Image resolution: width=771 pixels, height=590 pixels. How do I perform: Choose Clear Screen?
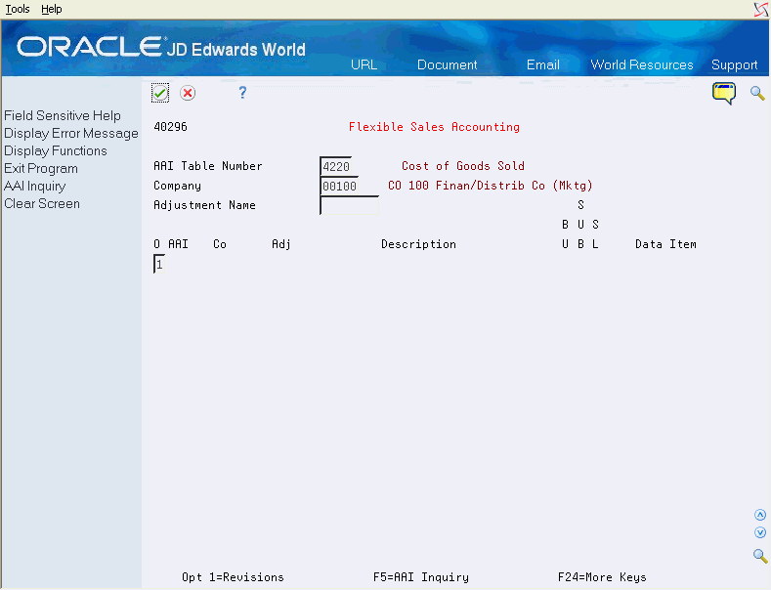tap(42, 203)
